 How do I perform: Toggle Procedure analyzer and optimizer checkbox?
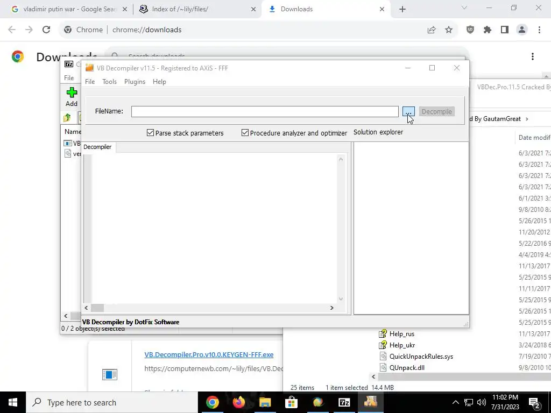294,133
